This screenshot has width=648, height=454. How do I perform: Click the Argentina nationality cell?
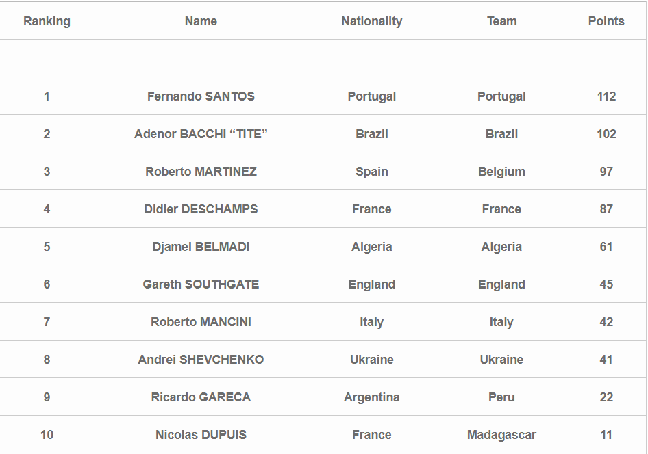pyautogui.click(x=371, y=397)
